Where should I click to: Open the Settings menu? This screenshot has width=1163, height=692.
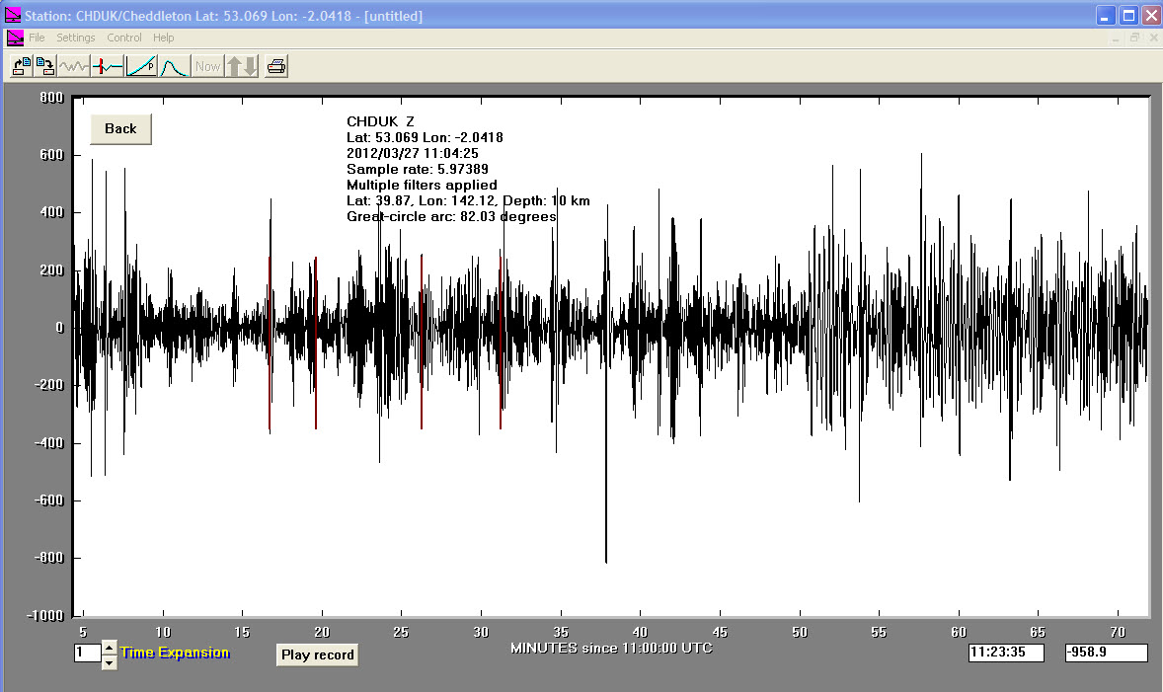[x=76, y=38]
